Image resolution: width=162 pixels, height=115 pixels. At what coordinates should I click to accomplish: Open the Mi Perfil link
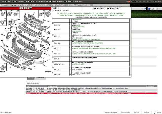pyautogui.click(x=137, y=112)
